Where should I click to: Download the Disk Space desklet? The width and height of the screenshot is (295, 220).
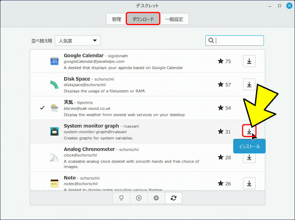point(249,84)
